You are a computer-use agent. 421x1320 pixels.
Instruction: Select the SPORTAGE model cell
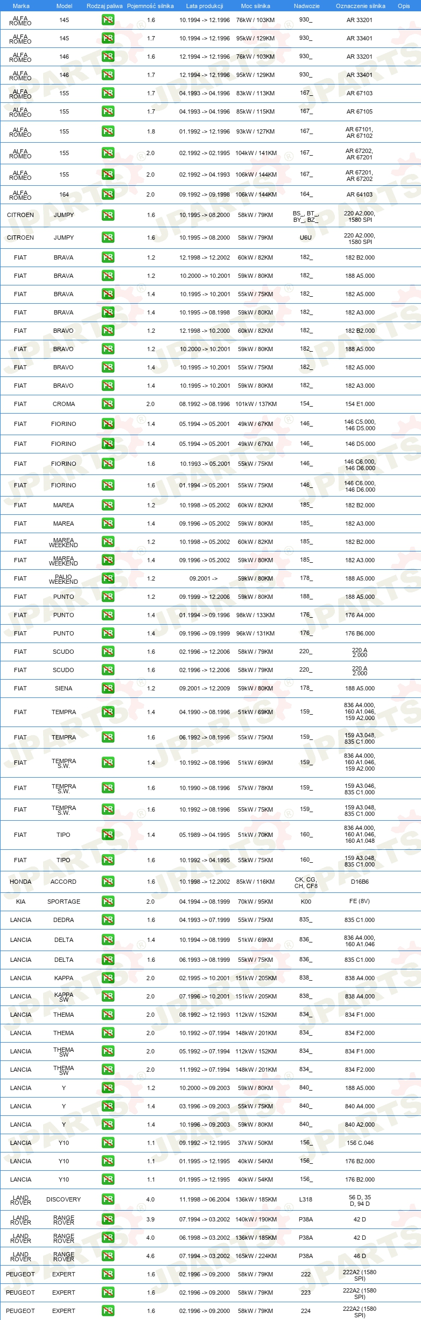[x=64, y=902]
